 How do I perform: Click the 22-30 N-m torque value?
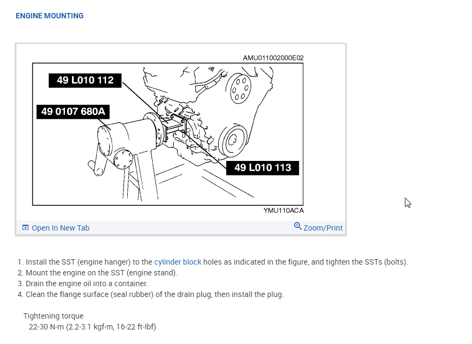93,327
